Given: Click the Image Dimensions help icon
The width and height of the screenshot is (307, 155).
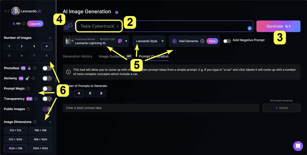Looking at the screenshot, I should pyautogui.click(x=35, y=122).
